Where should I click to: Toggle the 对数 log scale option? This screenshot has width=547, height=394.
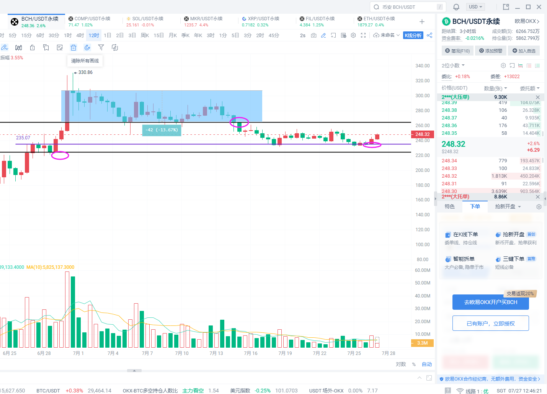coord(401,364)
